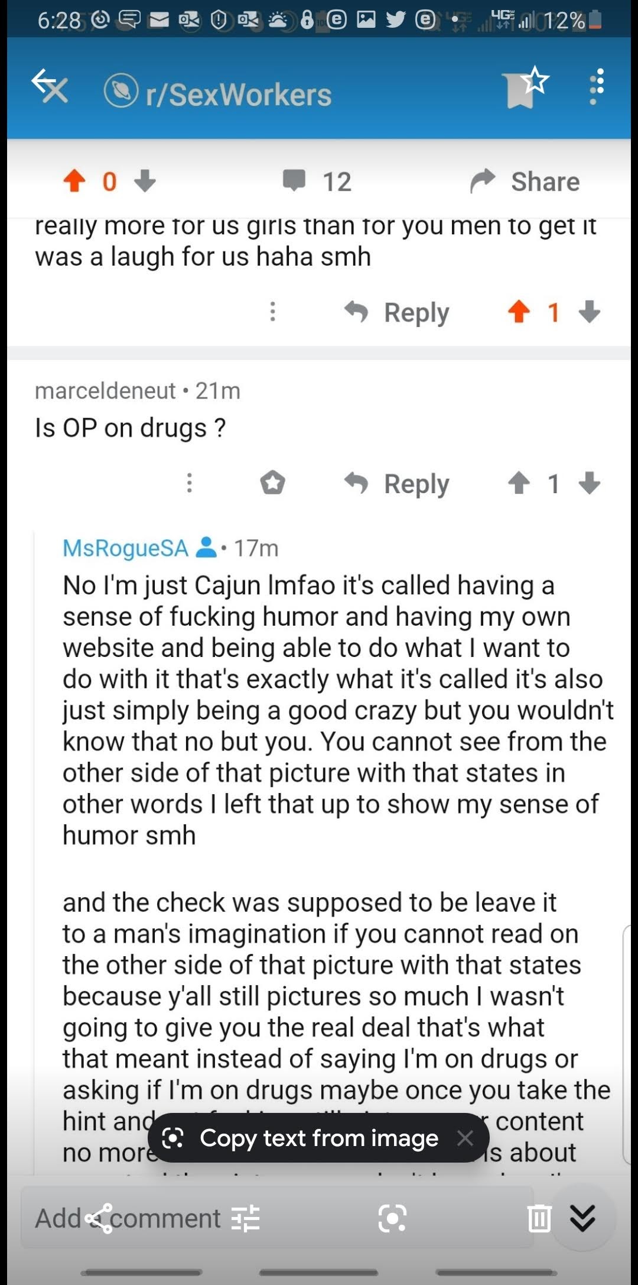638x1285 pixels.
Task: Open the edit sliders icon in bottom bar
Action: pyautogui.click(x=246, y=1218)
